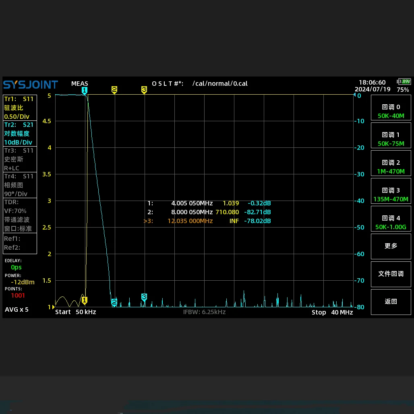Image resolution: width=414 pixels, height=414 pixels.
Task: Click the battery voltage icon
Action: coord(404,82)
